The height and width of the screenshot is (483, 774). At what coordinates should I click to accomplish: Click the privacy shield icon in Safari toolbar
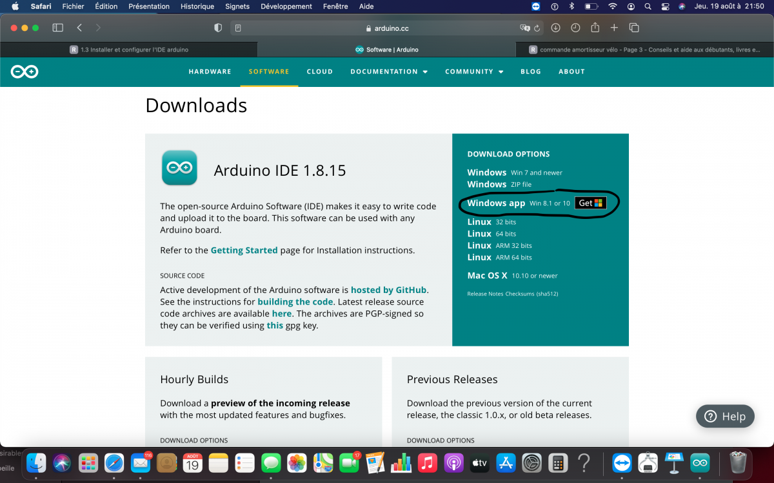(x=218, y=28)
